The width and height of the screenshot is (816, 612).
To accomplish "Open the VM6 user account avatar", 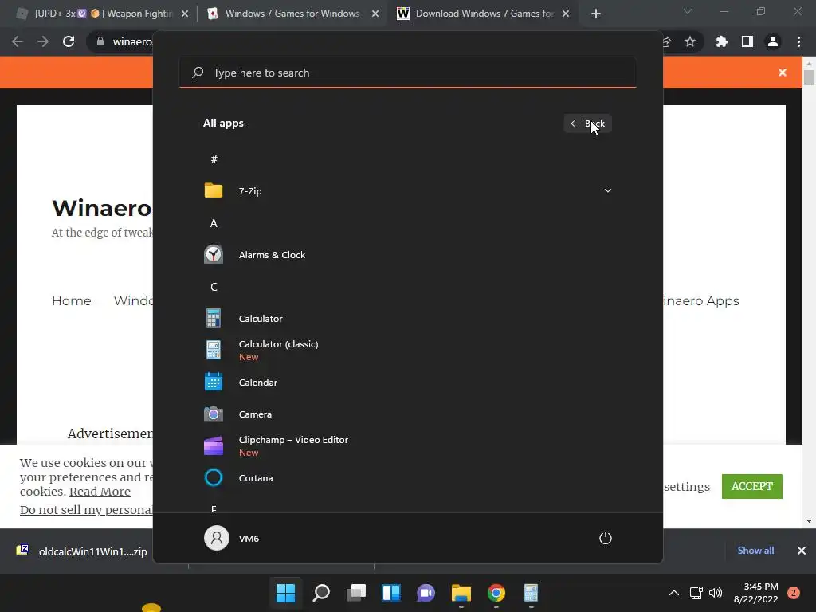I will click(217, 538).
